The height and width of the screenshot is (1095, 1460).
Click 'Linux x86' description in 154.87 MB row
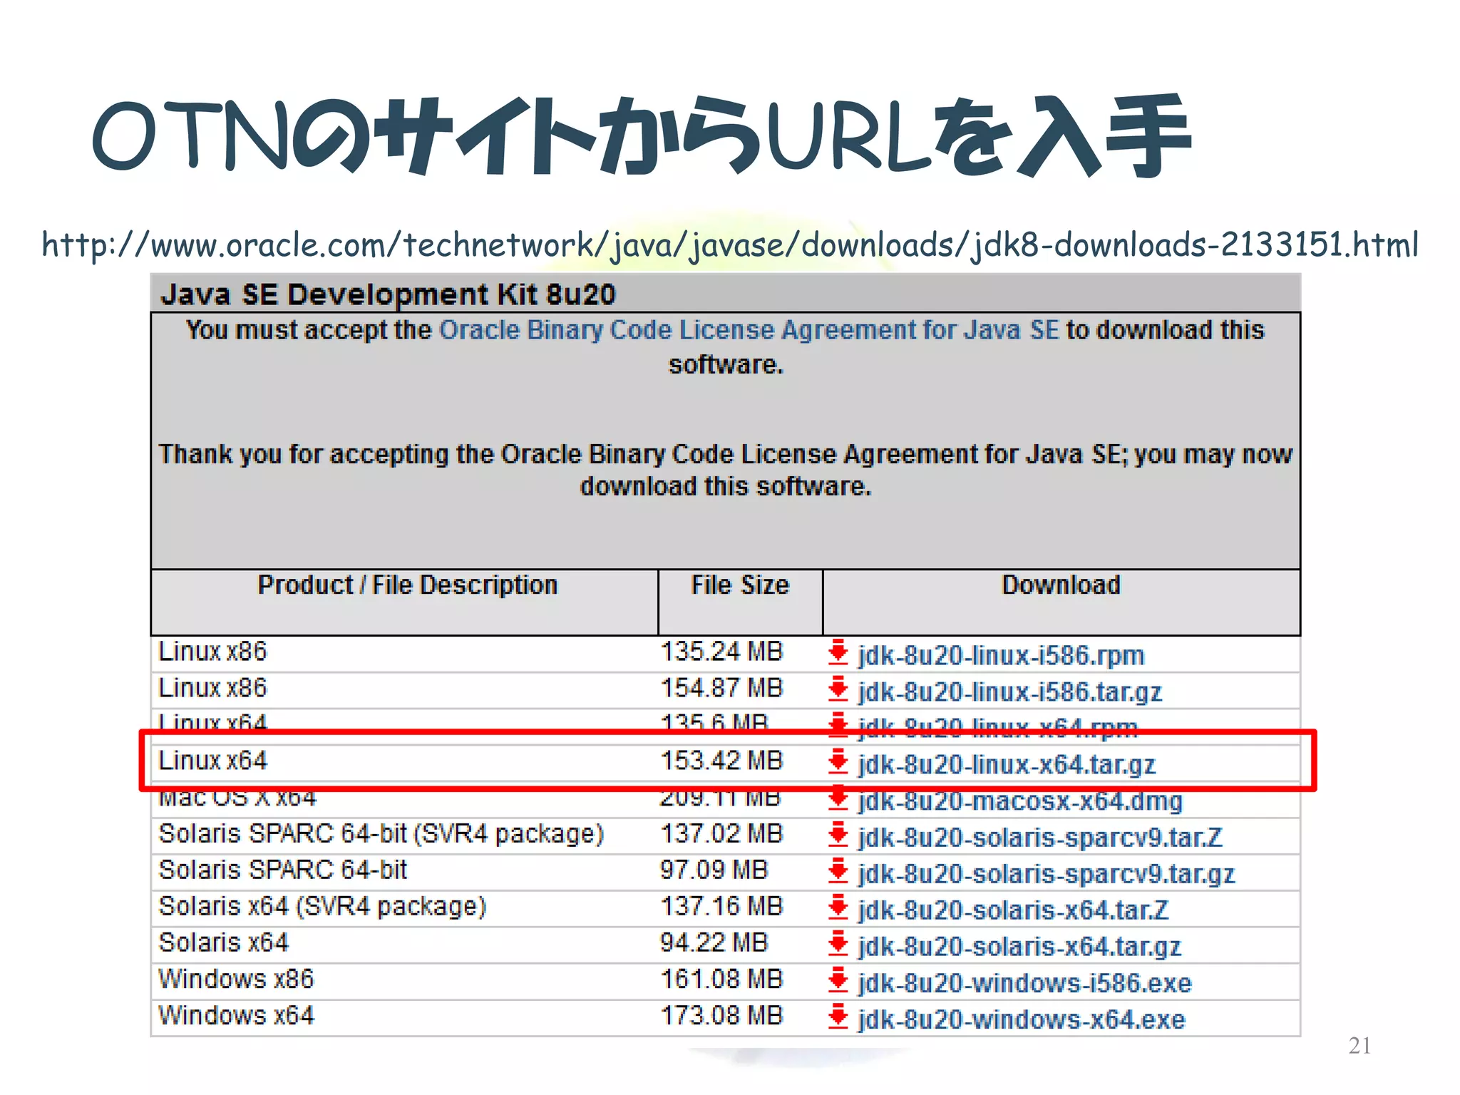pos(212,688)
